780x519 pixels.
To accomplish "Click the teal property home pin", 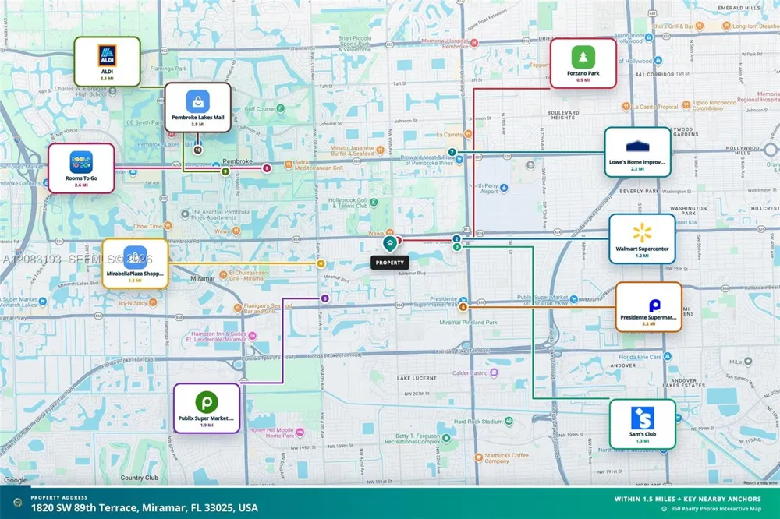I will click(390, 244).
